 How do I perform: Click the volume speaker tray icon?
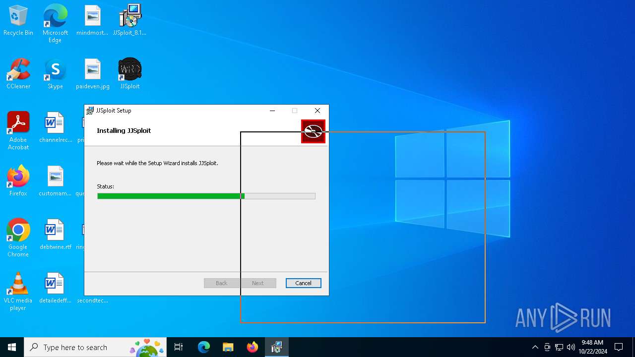click(571, 347)
